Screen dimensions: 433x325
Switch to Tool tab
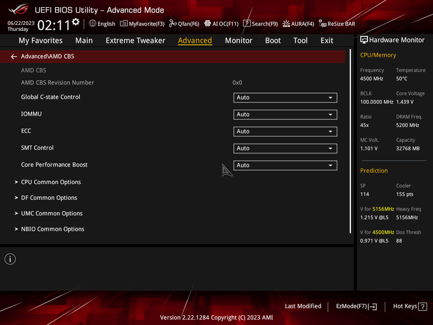[300, 41]
